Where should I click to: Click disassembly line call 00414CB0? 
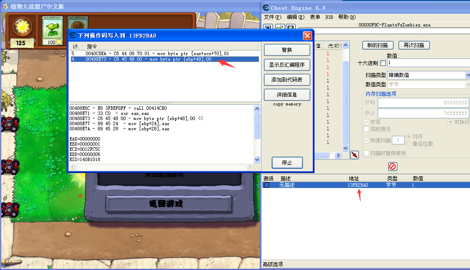point(118,108)
